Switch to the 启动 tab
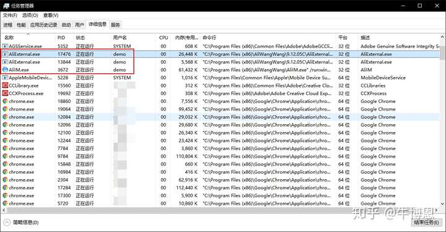The height and width of the screenshot is (232, 446). 66,25
